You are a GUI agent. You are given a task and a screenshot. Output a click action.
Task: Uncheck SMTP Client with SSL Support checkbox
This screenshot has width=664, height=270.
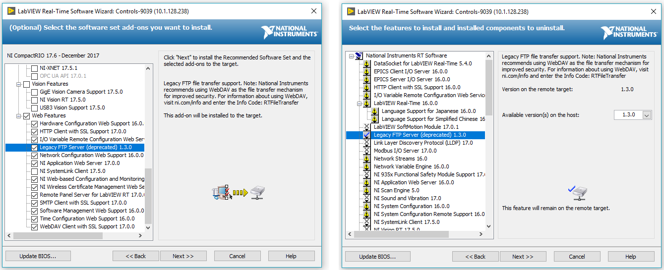coord(34,203)
